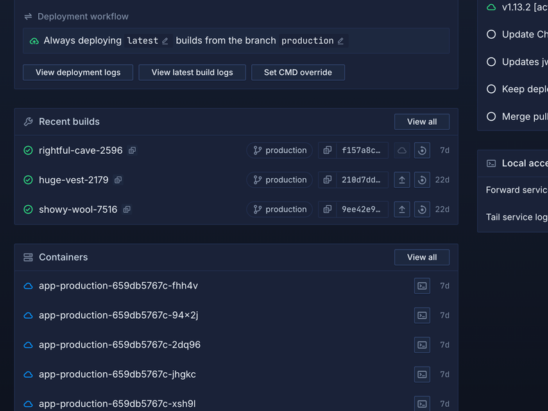The image size is (548, 411).
Task: Open shell for container ending in 2dq96
Action: (422, 345)
